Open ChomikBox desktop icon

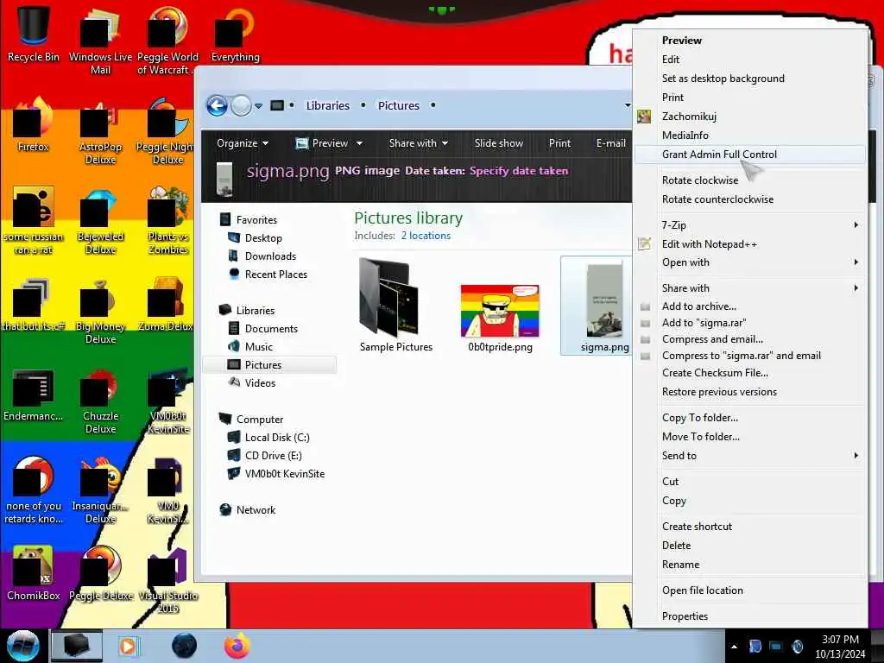[34, 573]
